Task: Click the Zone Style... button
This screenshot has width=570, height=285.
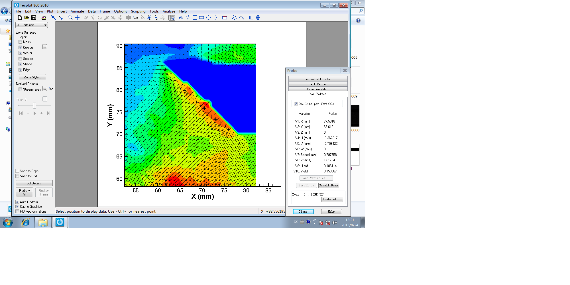Action: pyautogui.click(x=32, y=77)
